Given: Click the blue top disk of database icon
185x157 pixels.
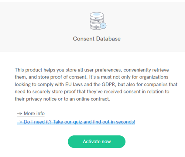Looking at the screenshot, I should 97,14.
